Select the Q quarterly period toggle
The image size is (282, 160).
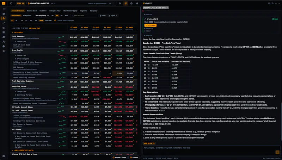[x=16, y=20]
